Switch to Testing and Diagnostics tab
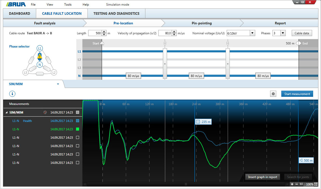 [x=116, y=13]
